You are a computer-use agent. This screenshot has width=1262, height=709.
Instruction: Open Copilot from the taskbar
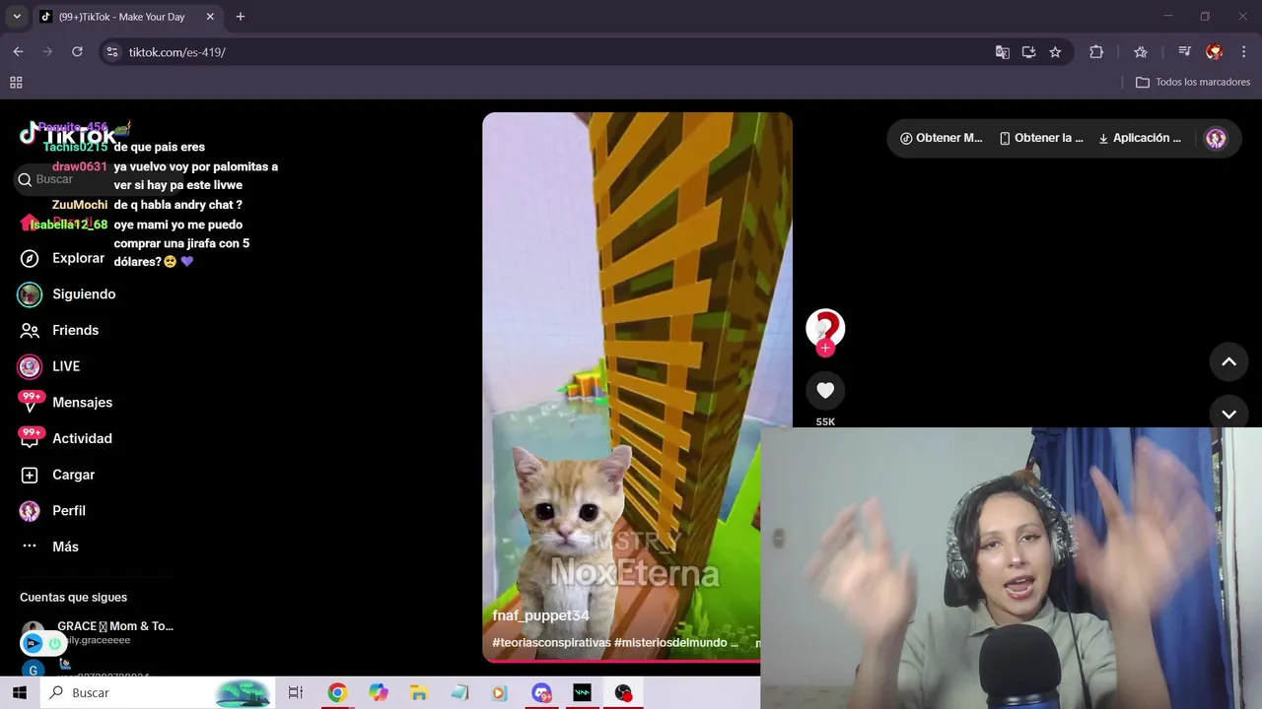tap(379, 693)
